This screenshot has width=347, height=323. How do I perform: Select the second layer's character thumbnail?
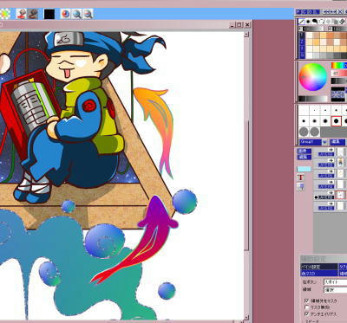[x=341, y=163]
